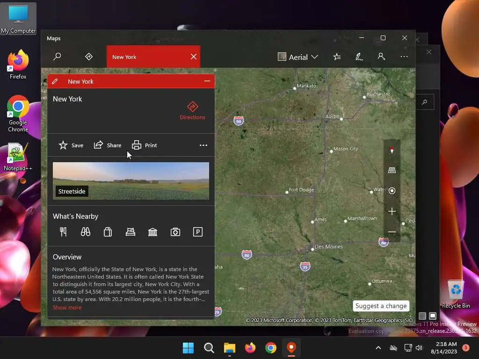
Task: Launch Google Chrome from the taskbar
Action: pos(271,348)
